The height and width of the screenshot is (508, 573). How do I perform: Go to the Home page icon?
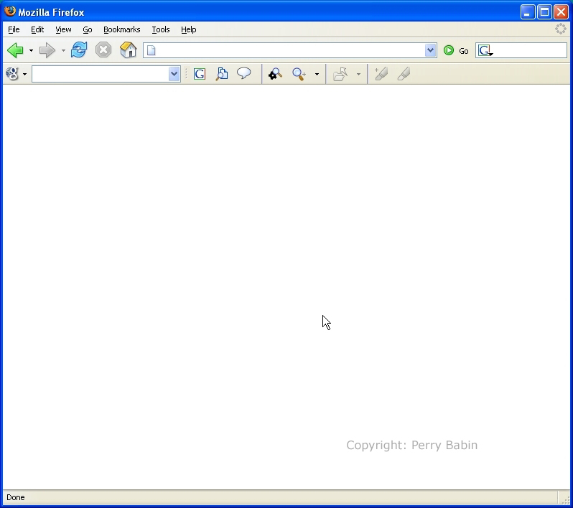129,50
